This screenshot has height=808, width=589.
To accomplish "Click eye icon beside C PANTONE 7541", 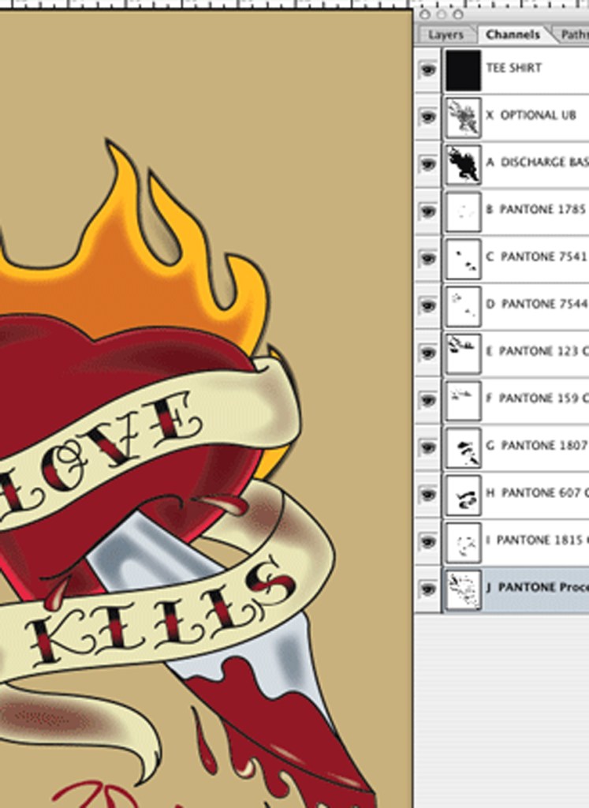I will (x=427, y=259).
